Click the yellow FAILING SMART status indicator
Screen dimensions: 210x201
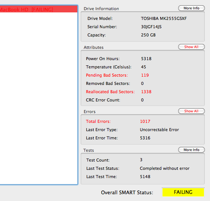183,192
